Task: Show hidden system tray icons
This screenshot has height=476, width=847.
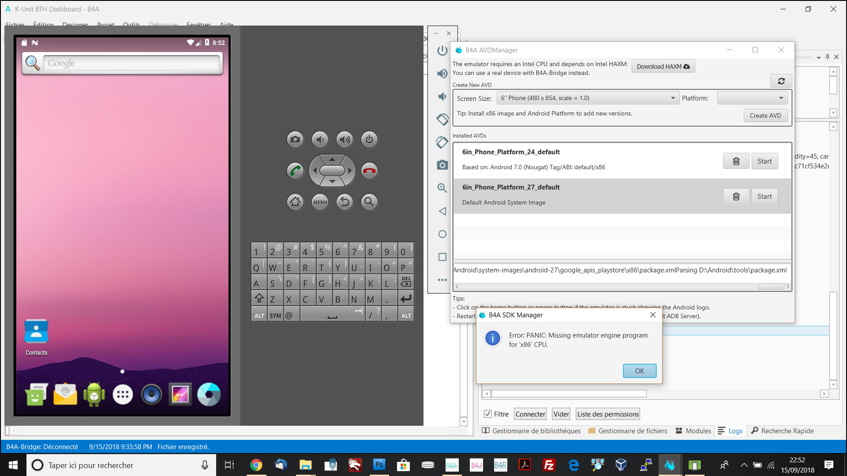Action: (744, 465)
